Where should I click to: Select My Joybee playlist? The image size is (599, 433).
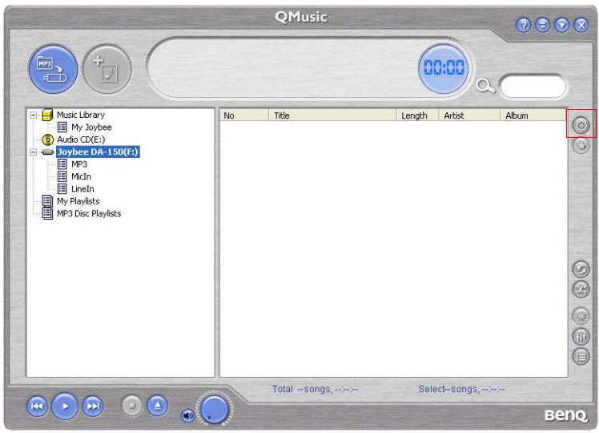(x=91, y=127)
